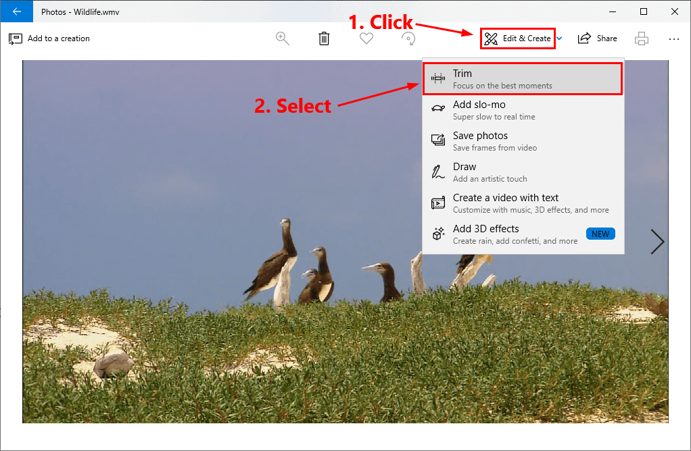Minimize the Photos window

[613, 11]
